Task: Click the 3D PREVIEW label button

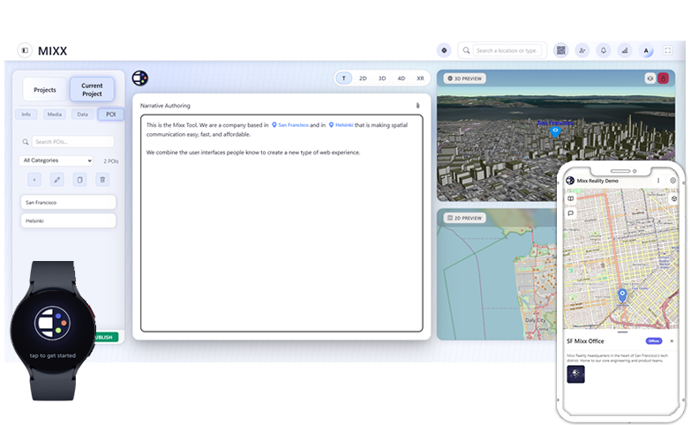Action: 464,78
